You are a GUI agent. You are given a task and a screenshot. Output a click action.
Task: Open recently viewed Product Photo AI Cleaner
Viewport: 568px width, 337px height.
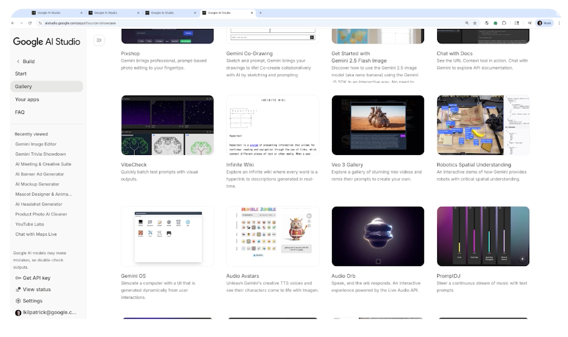coord(41,214)
